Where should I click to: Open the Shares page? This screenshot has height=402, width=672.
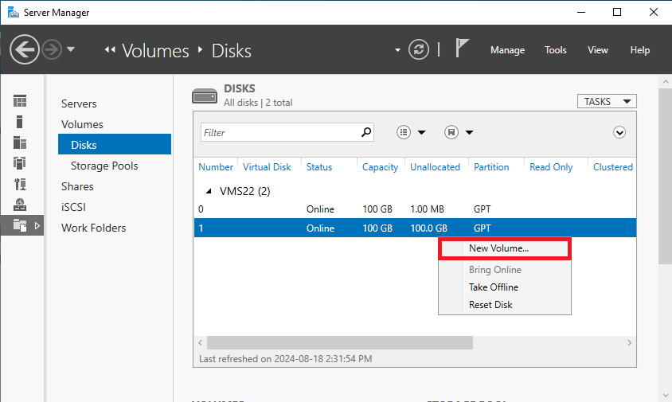77,186
